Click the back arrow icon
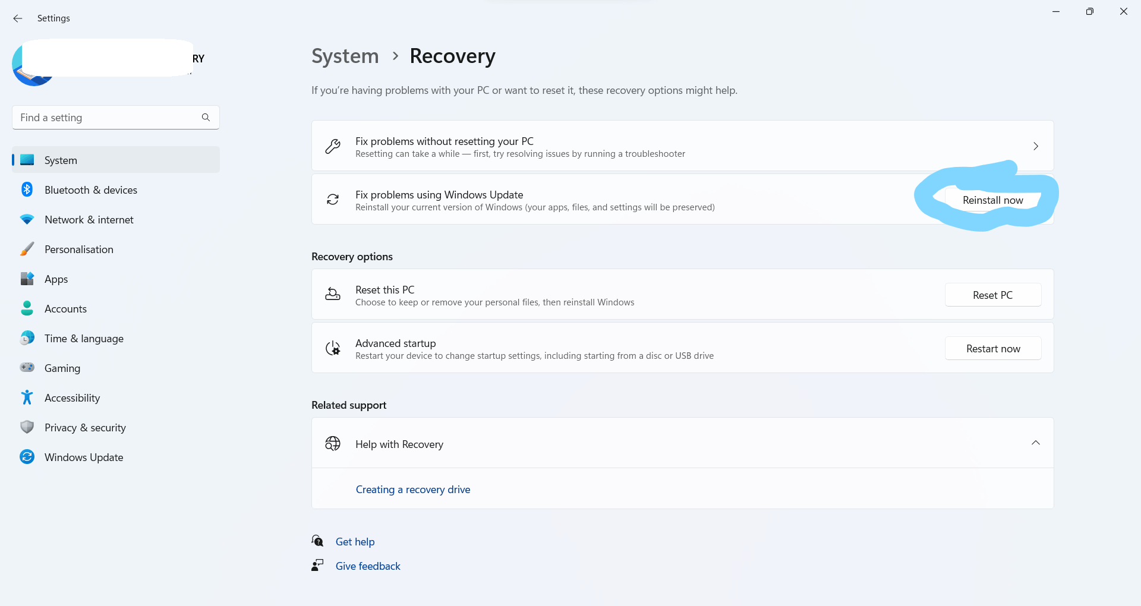This screenshot has width=1141, height=606. (18, 18)
